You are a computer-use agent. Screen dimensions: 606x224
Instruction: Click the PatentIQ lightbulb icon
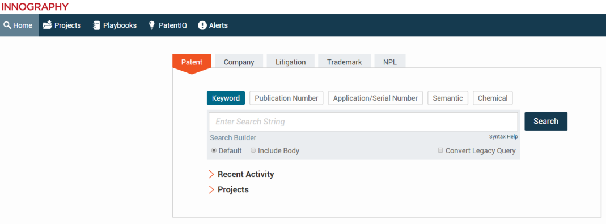point(152,25)
